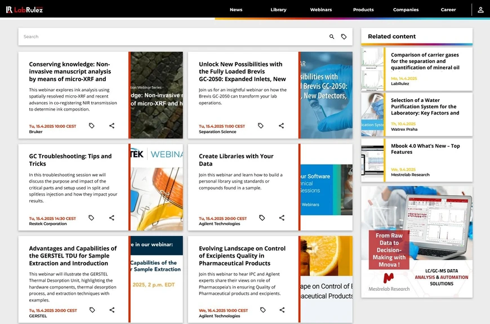The height and width of the screenshot is (324, 490).
Task: Click 'Watrex Praha' source label
Action: tap(404, 129)
